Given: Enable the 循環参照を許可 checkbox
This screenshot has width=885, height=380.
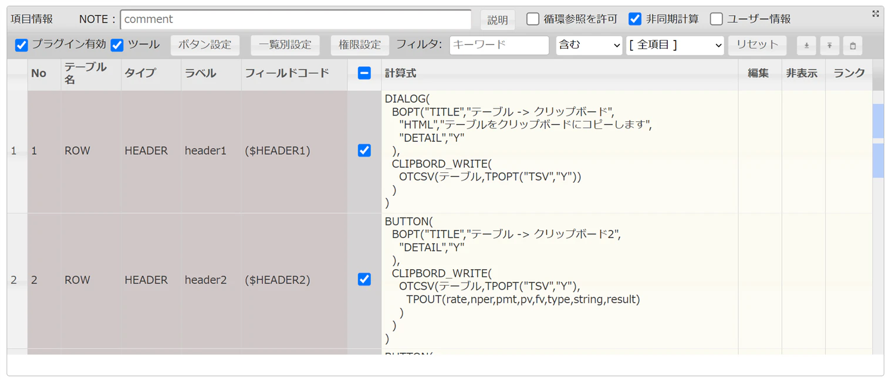Looking at the screenshot, I should [533, 19].
